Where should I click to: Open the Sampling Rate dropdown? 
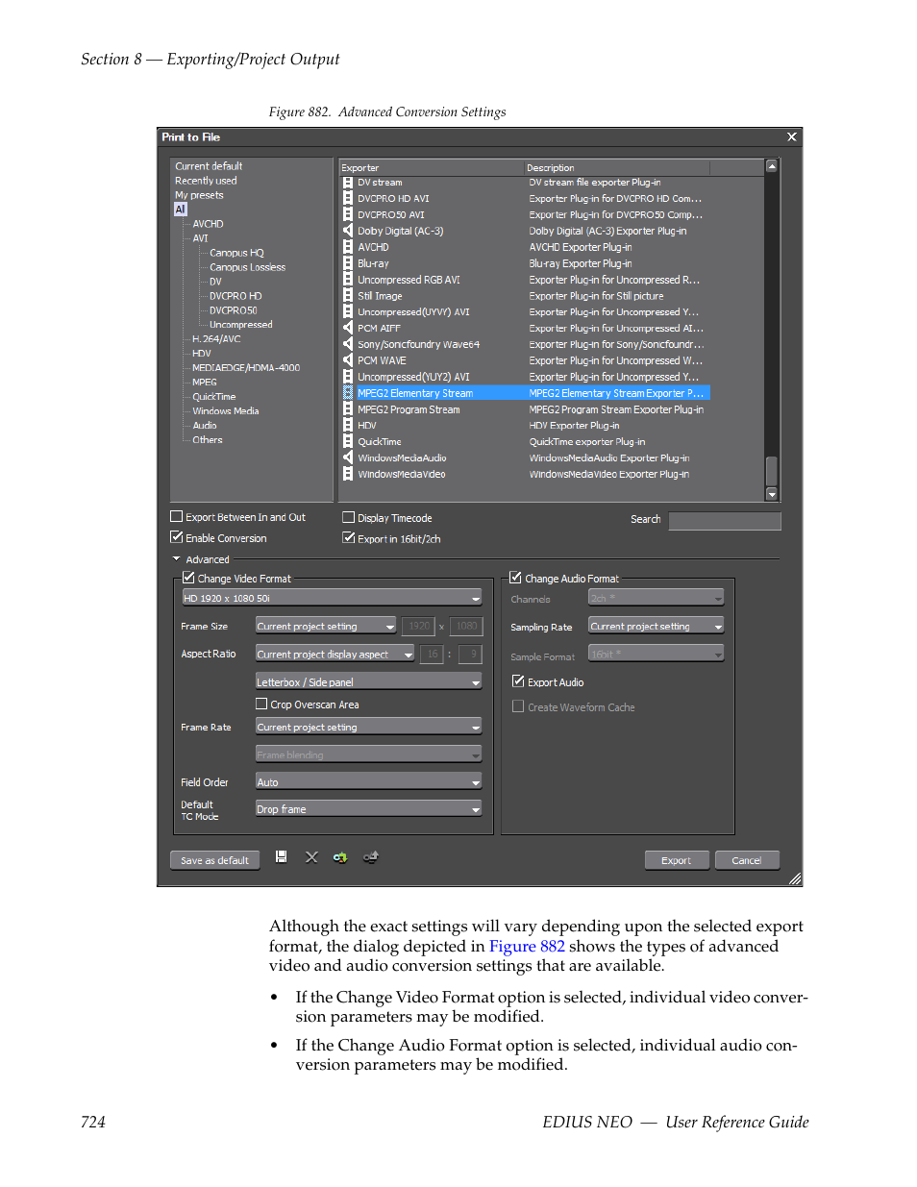click(x=657, y=626)
